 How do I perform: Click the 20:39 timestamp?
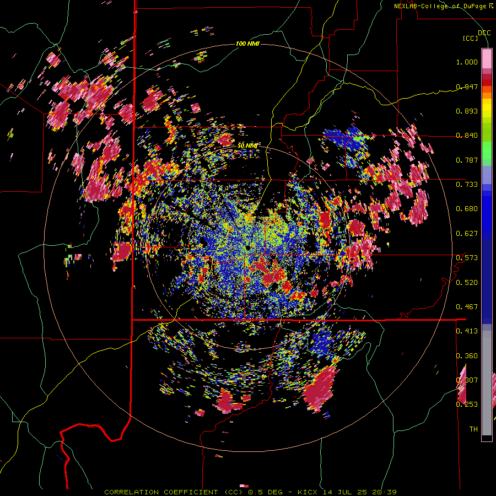[x=384, y=492]
